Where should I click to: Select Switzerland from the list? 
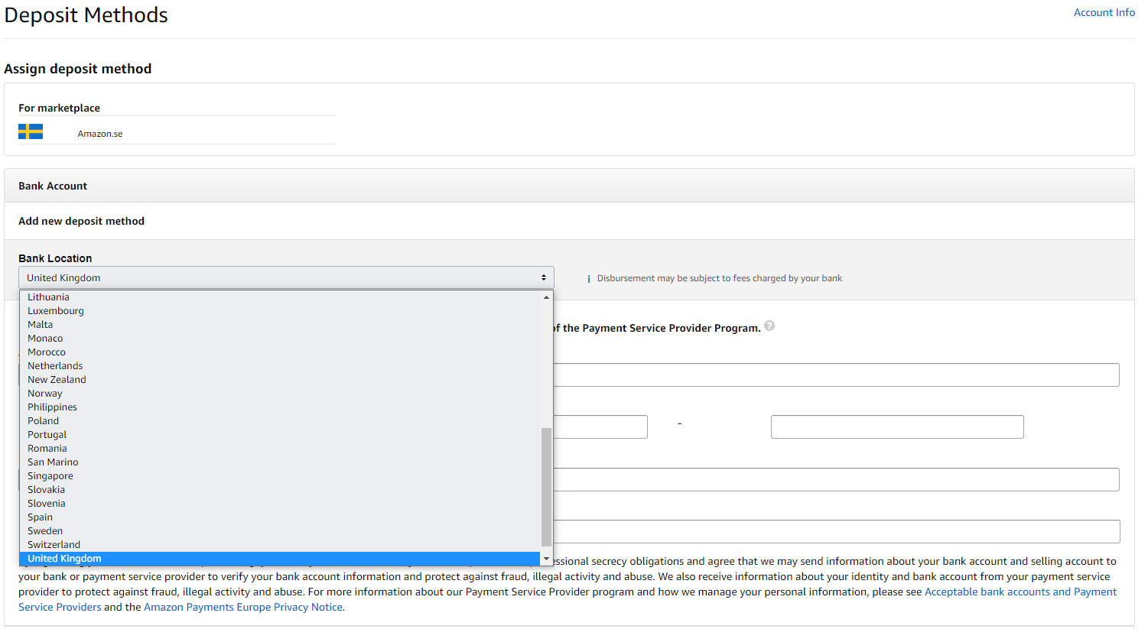pos(280,545)
